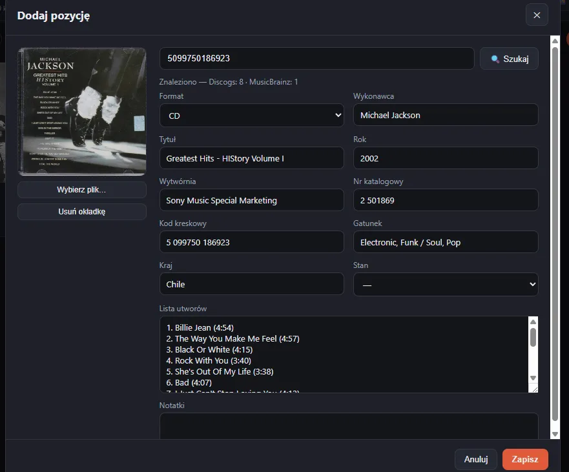Screen dimensions: 569x472
Task: Click the dialog's main scrollbar thumb
Action: coord(555,234)
